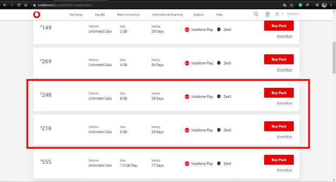
Task: Bookmark this page with the star
Action: [292, 5]
